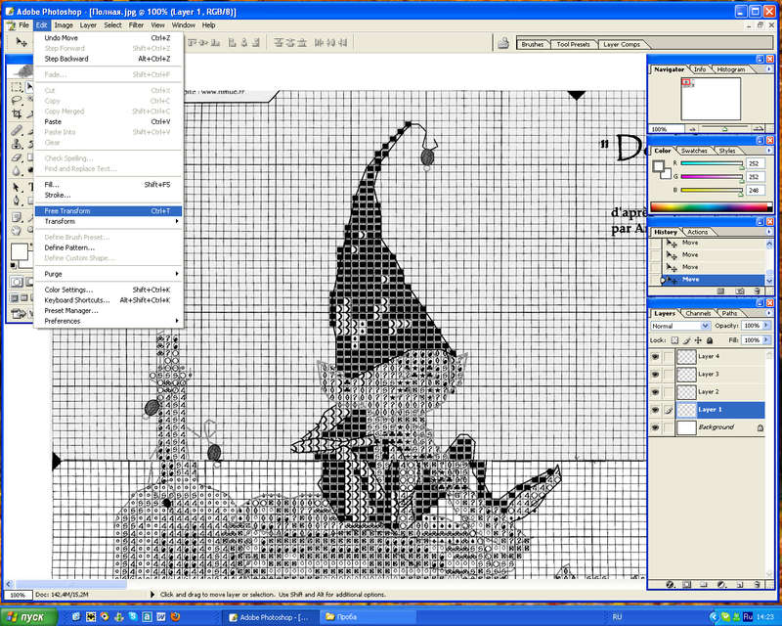Select the Rectangular Marquee tool

[17, 87]
